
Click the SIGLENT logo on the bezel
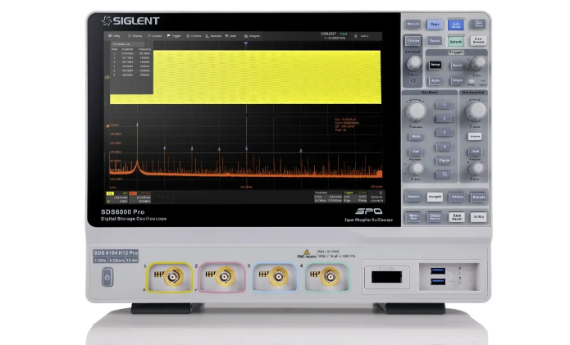(x=130, y=21)
